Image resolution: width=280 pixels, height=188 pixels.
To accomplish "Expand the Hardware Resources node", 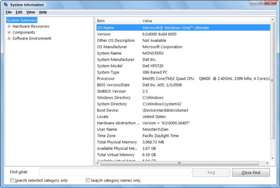I will [x=9, y=27].
